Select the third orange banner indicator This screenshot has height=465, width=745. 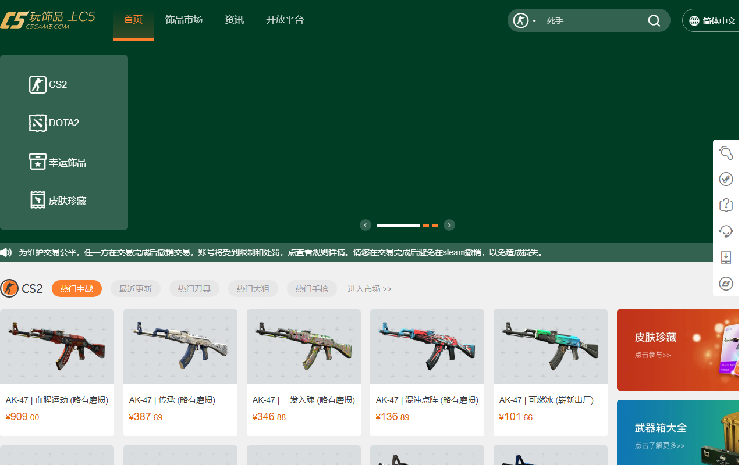coord(435,225)
